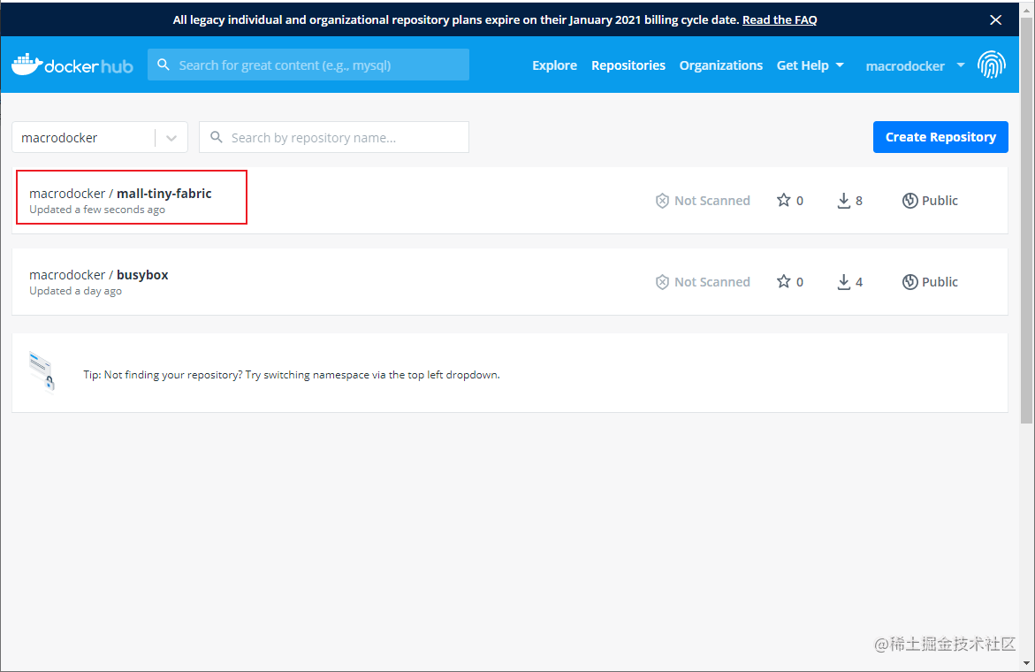Image resolution: width=1035 pixels, height=672 pixels.
Task: Open the Read the FAQ link
Action: pyautogui.click(x=780, y=19)
